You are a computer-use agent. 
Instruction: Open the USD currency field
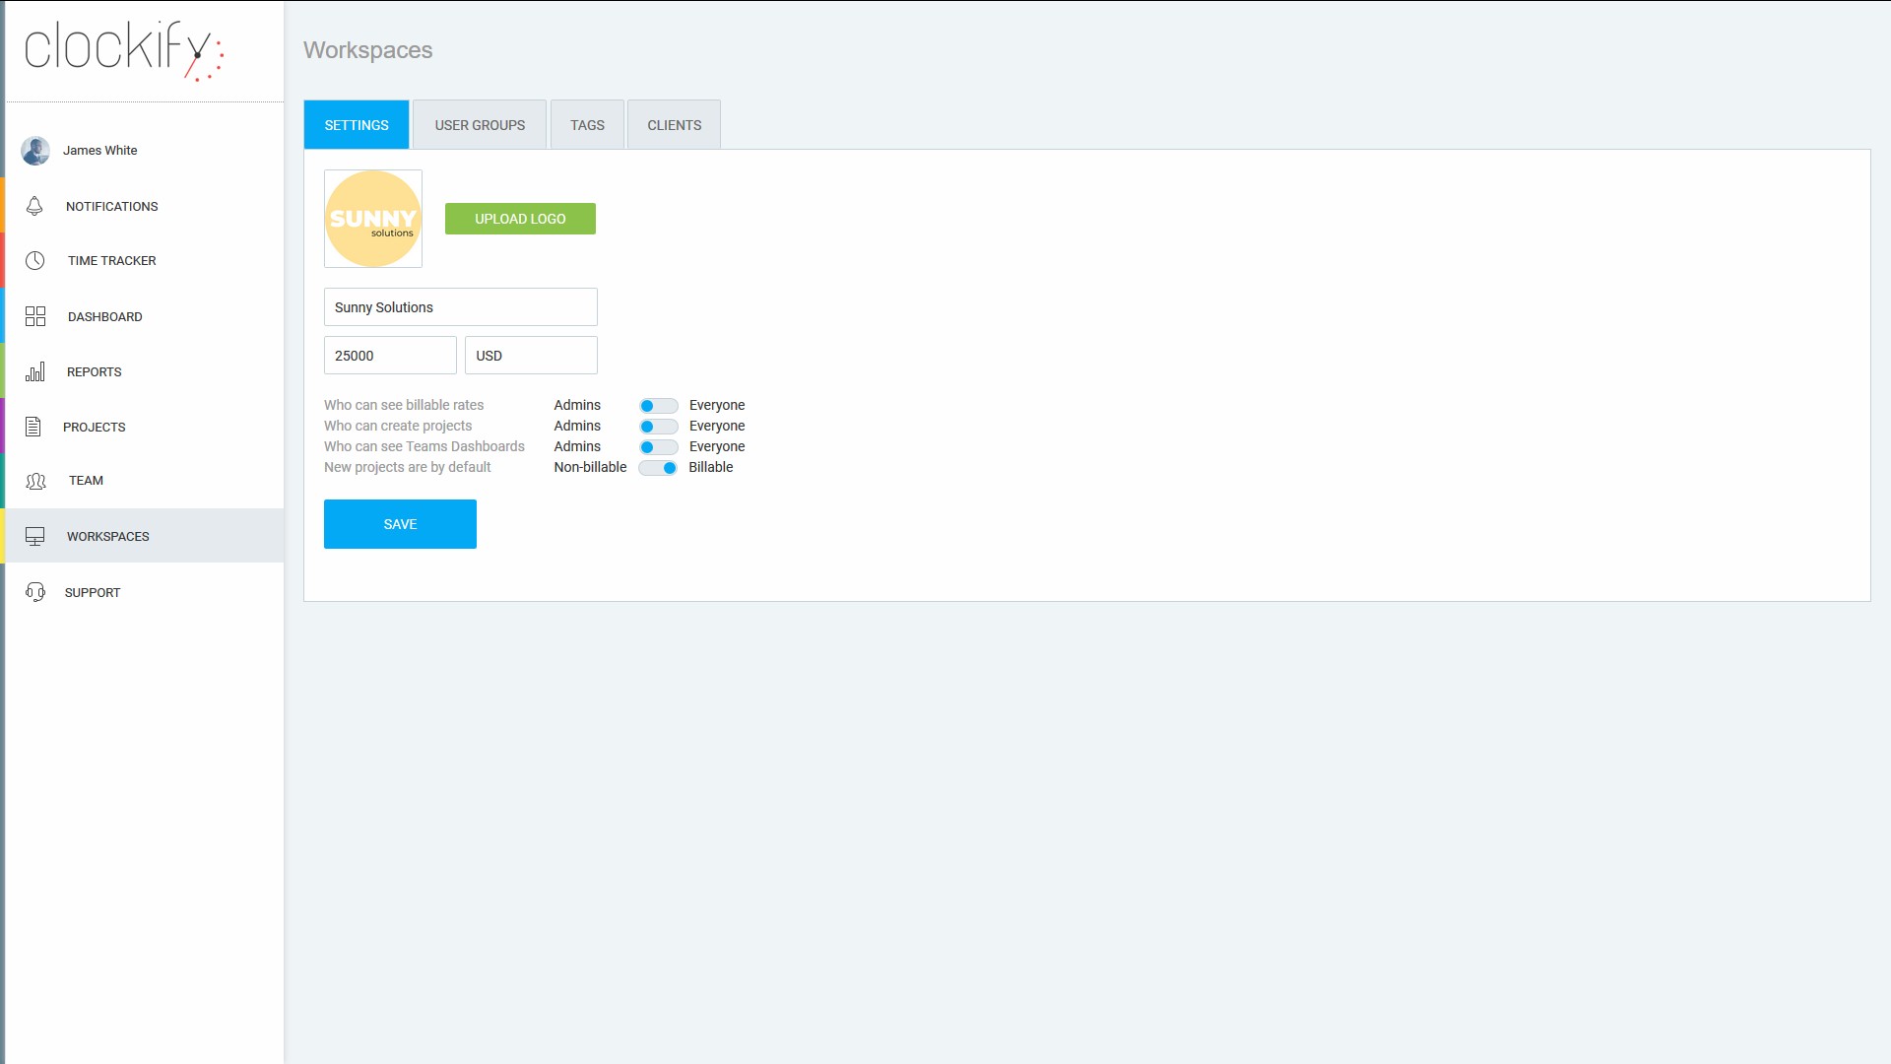coord(531,356)
